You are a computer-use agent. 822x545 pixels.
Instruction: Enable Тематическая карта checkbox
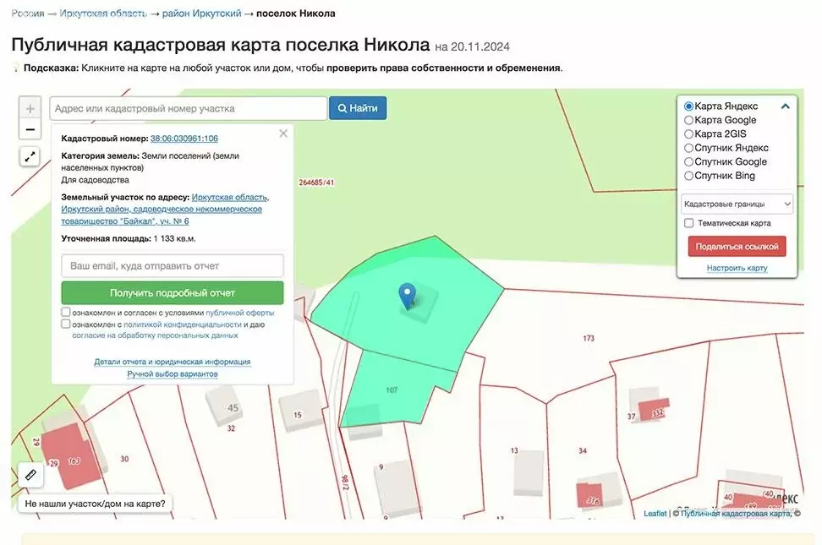tap(689, 223)
